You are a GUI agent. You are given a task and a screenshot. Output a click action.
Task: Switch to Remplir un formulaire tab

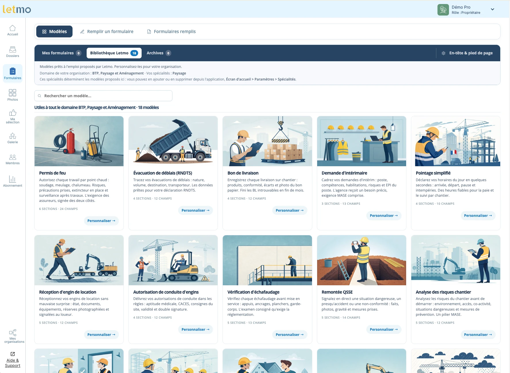[x=107, y=32]
